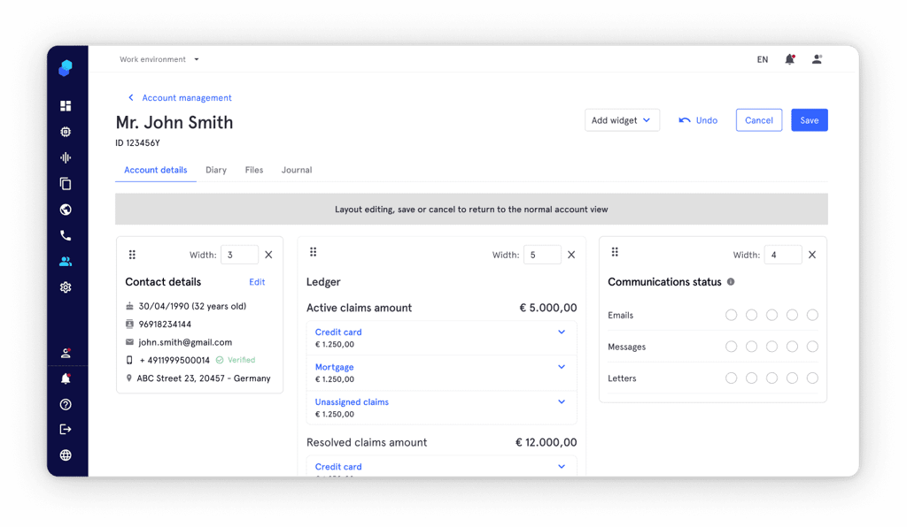The height and width of the screenshot is (527, 907).
Task: Grab the Contact details widget drag handle
Action: point(132,255)
